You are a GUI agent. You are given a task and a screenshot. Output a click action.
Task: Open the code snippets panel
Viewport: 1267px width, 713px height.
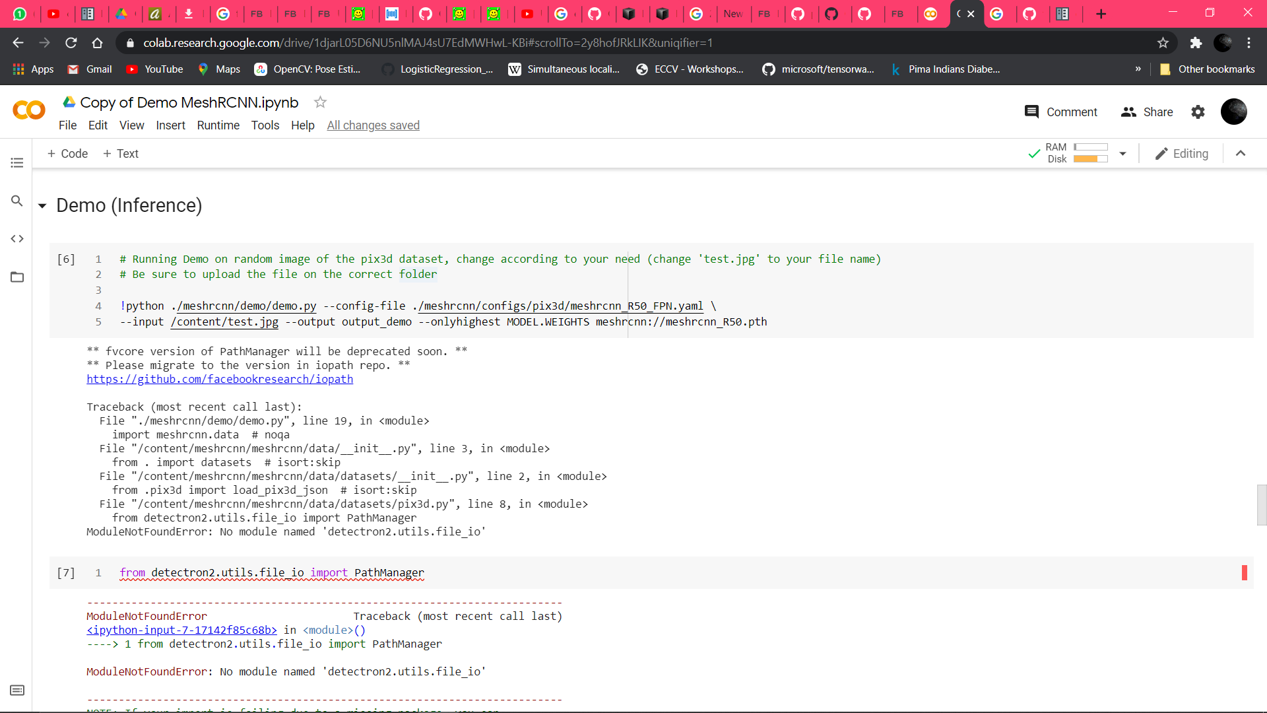pyautogui.click(x=16, y=238)
